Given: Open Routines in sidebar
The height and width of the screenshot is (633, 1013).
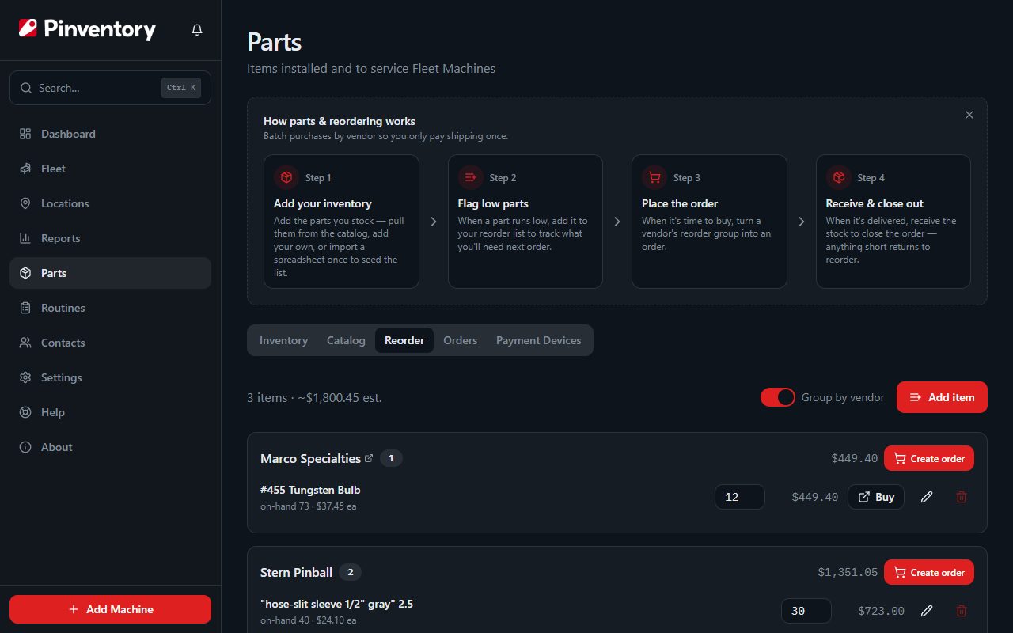Looking at the screenshot, I should pos(110,308).
